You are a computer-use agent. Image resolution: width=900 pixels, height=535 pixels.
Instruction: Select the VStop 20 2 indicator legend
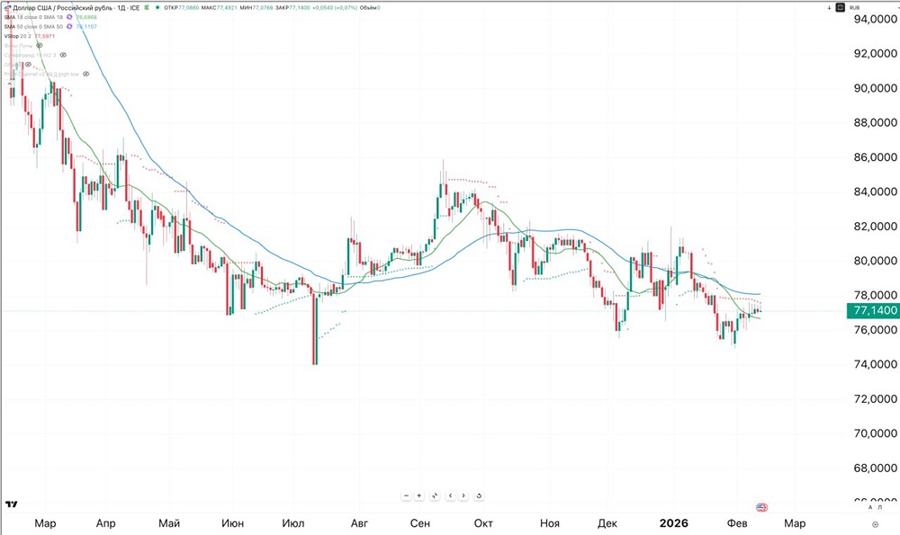17,36
